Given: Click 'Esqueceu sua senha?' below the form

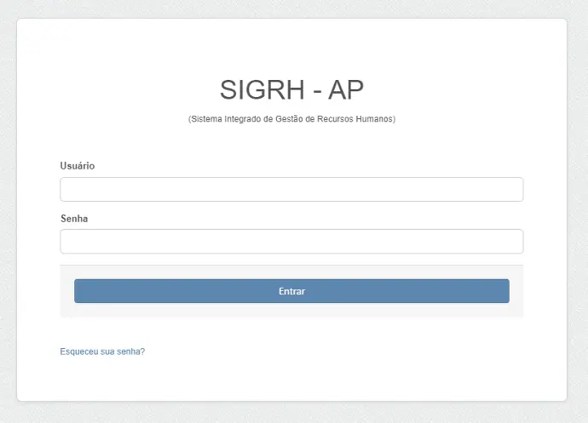Looking at the screenshot, I should click(102, 351).
